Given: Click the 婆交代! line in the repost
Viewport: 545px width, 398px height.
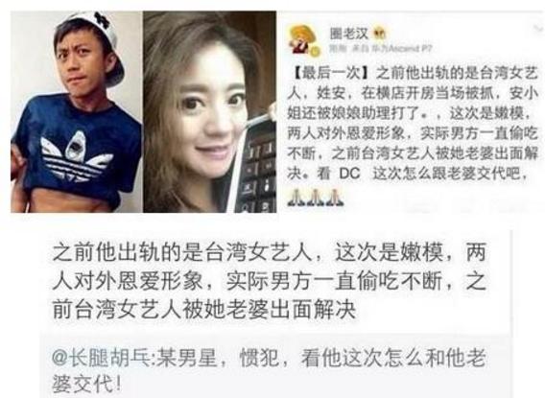Looking at the screenshot, I should pos(87,384).
